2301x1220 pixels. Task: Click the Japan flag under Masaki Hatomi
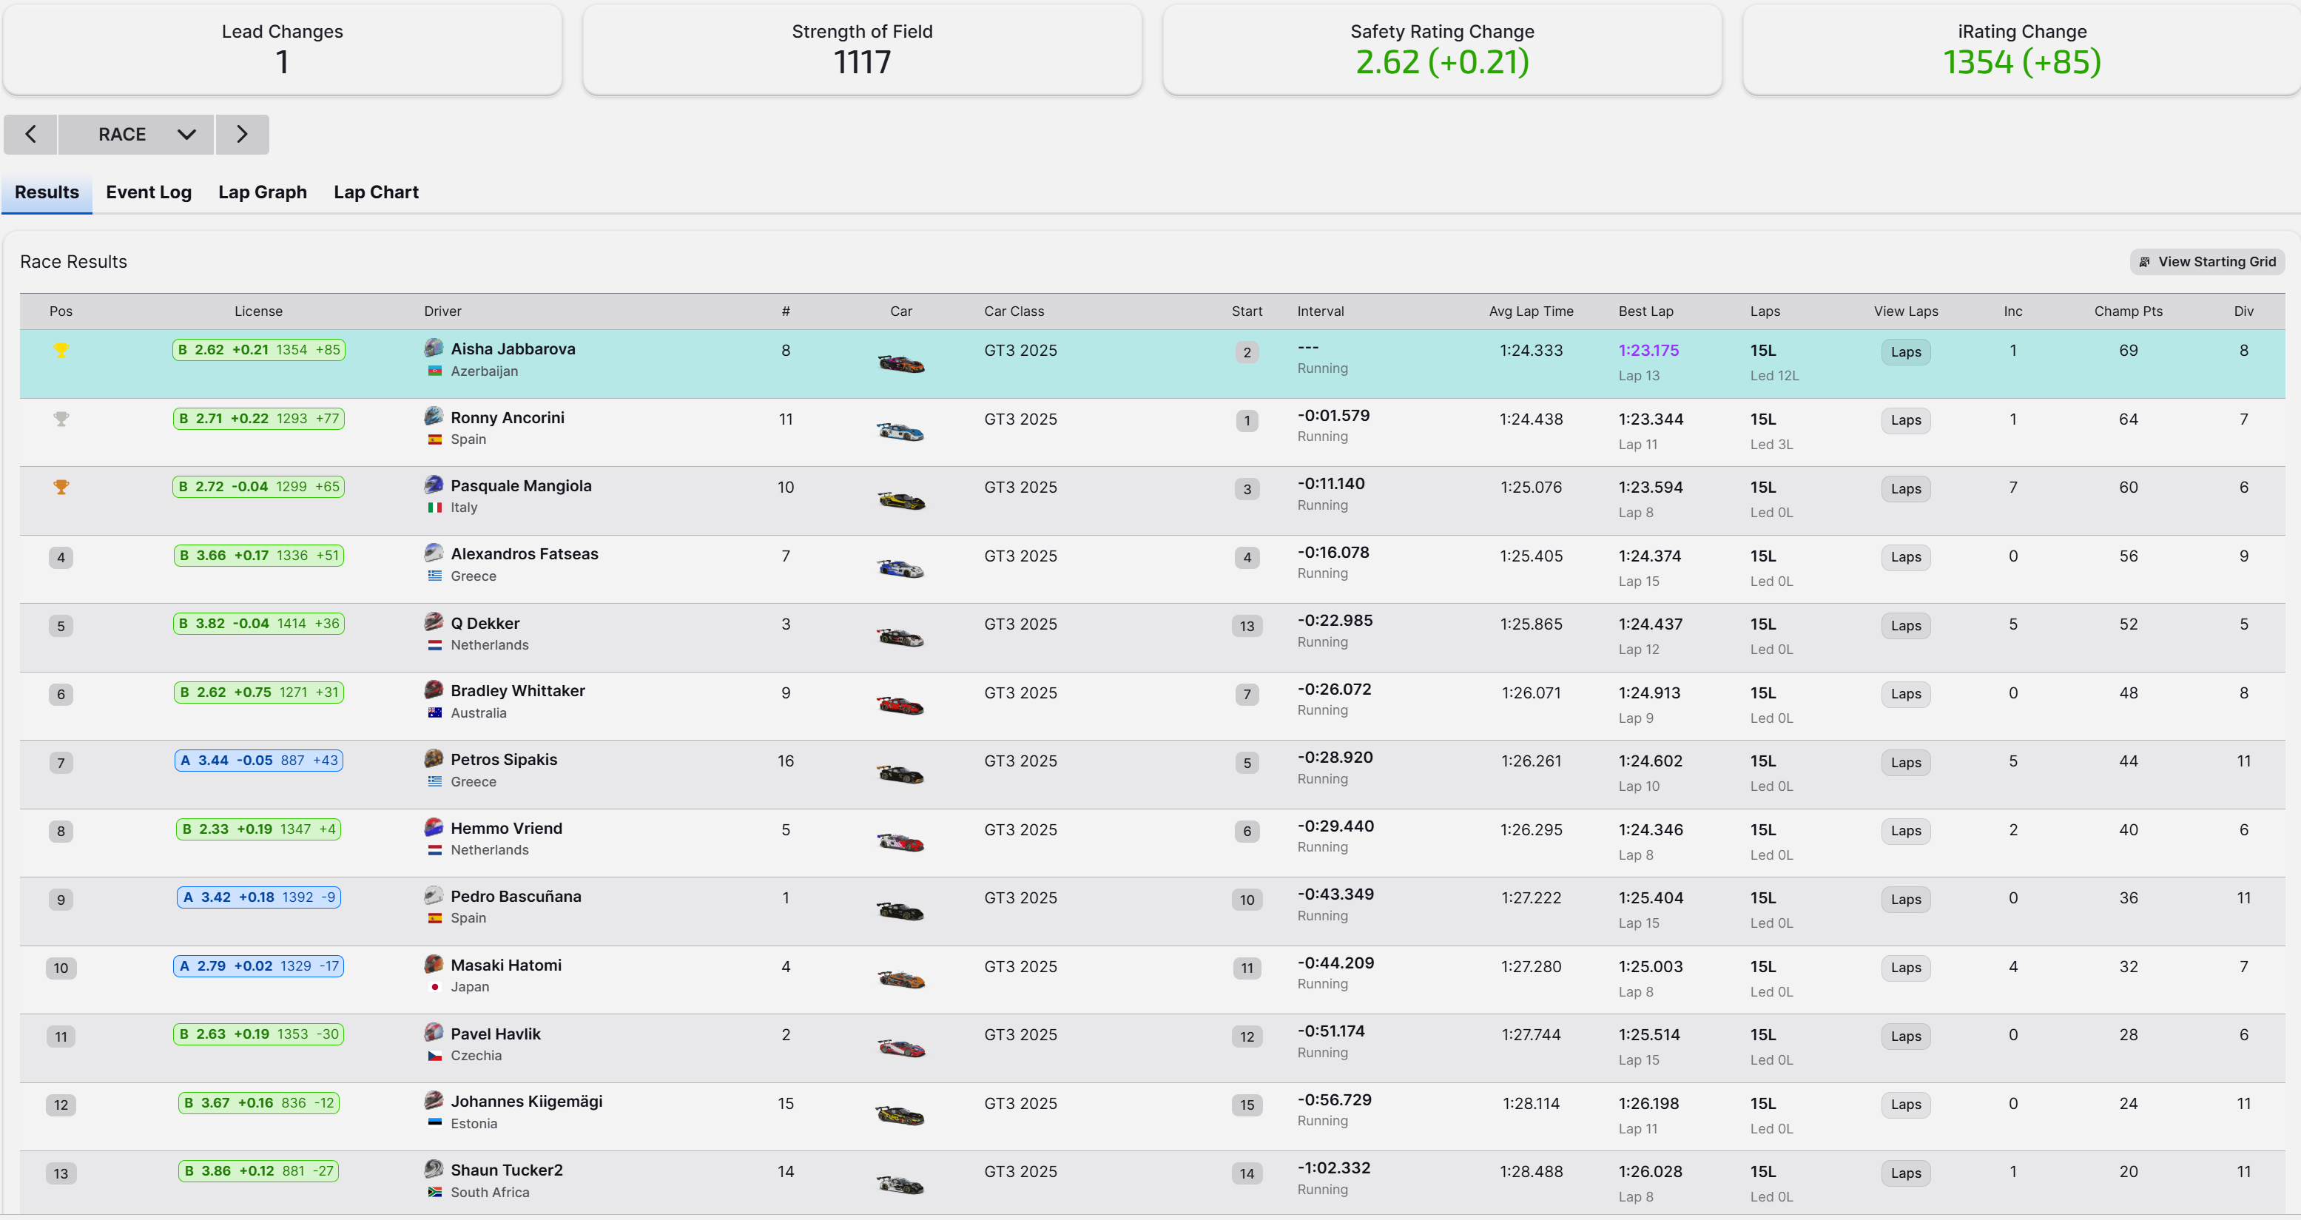coord(434,987)
